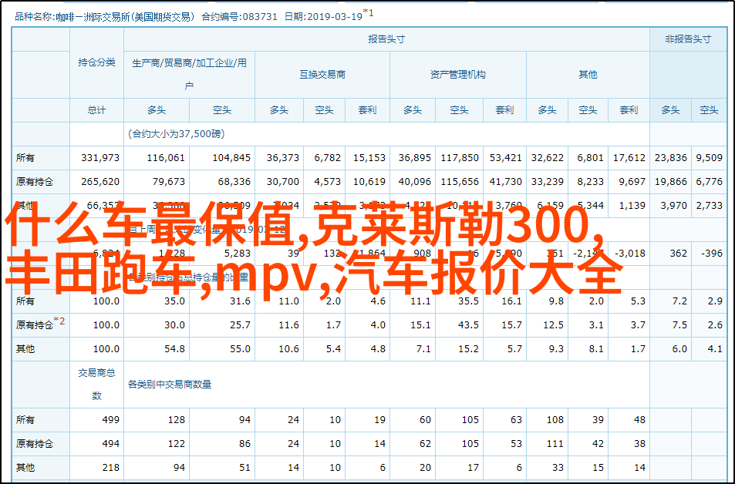Click the 交易商总数 header cell
Screen dimensions: 735x484
point(96,385)
